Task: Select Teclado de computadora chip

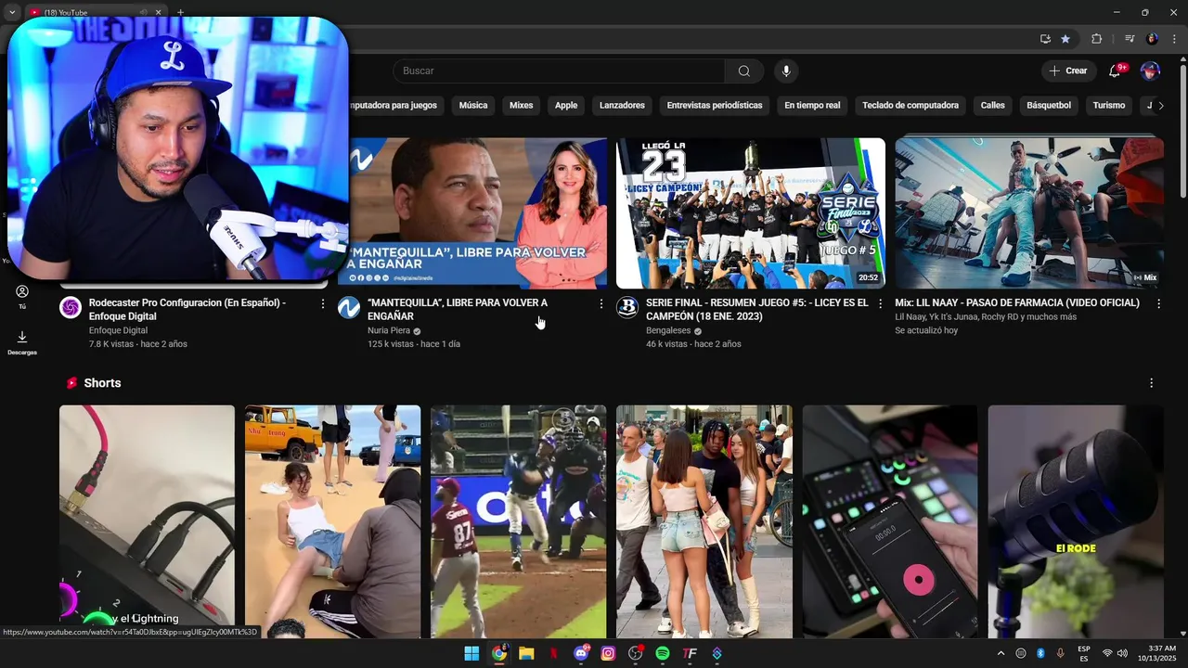Action: 910,106
